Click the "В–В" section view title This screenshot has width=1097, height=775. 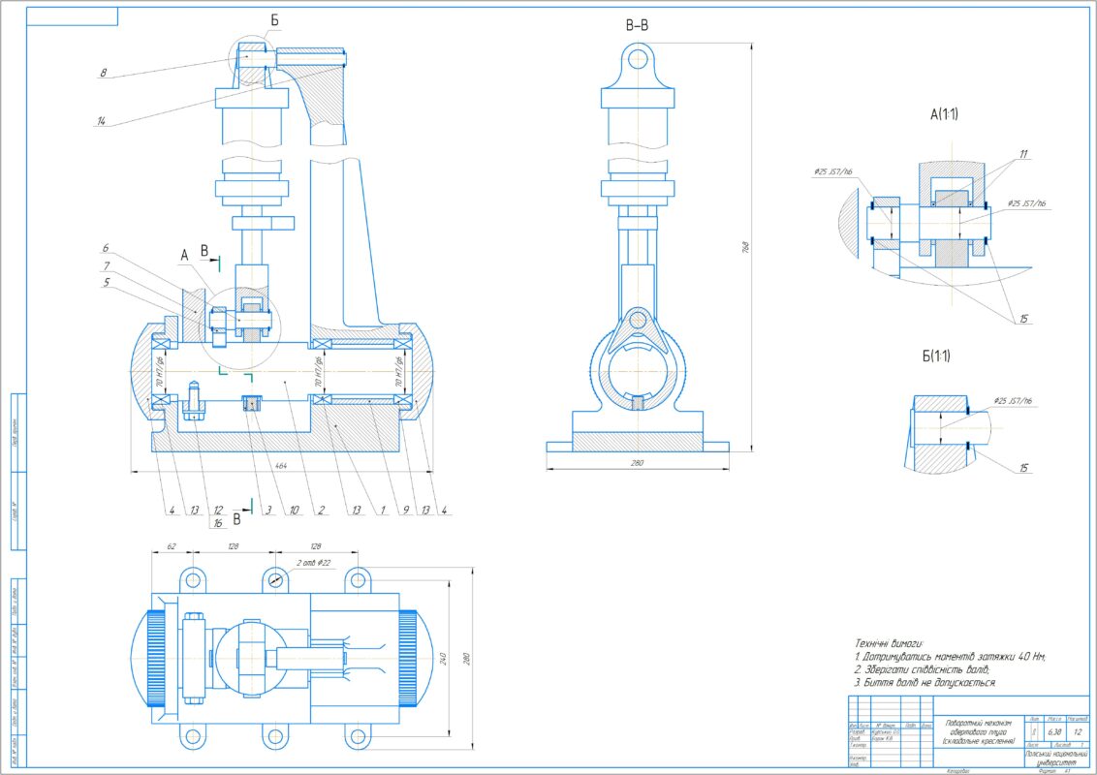click(637, 26)
